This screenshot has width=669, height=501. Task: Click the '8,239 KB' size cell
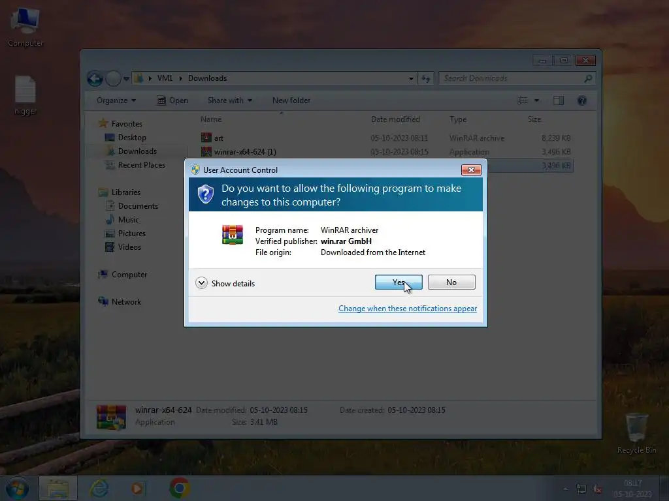[x=556, y=138]
